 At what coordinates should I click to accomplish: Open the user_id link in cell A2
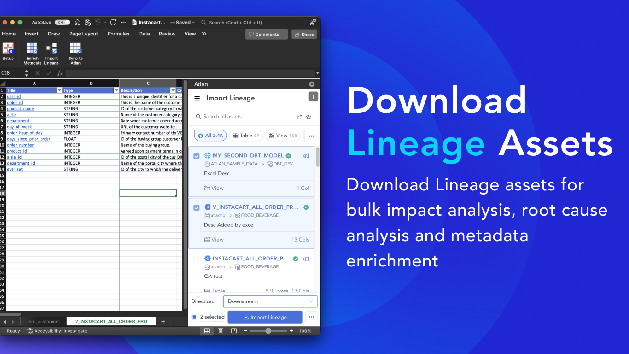[x=14, y=97]
